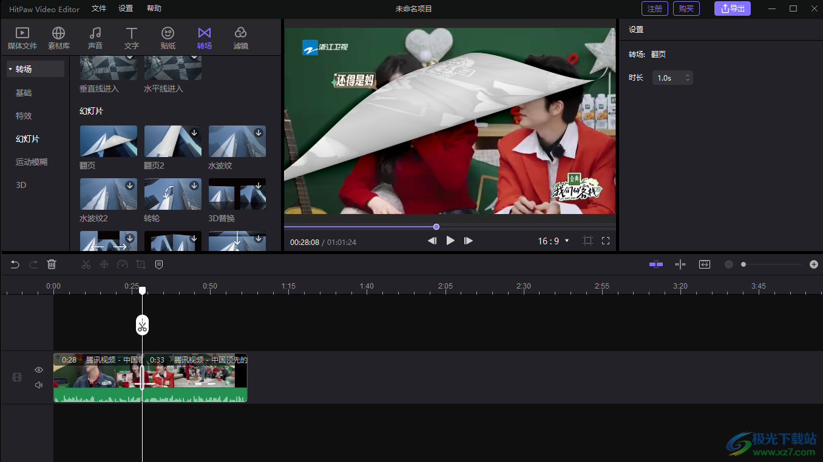823x462 pixels.
Task: Click the marker toolbar icon
Action: click(x=159, y=264)
